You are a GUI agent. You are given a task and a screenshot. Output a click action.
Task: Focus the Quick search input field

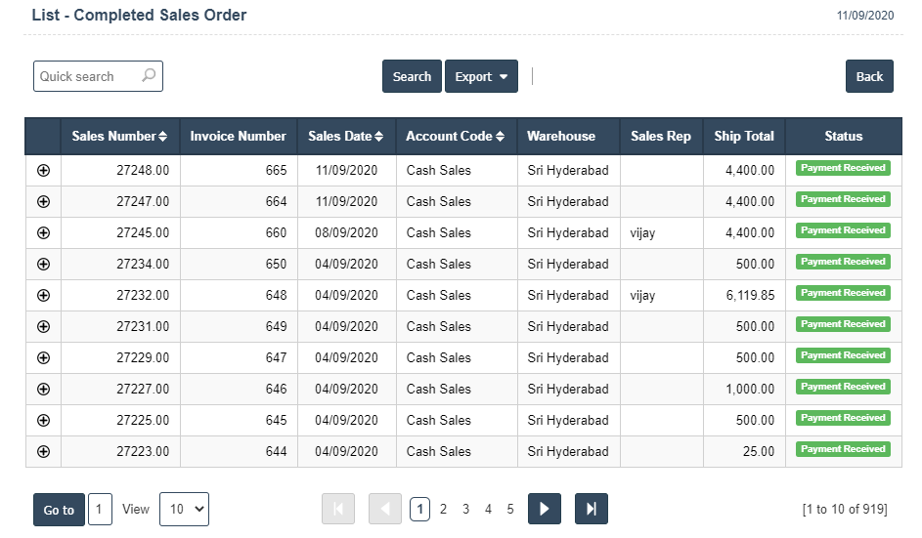pyautogui.click(x=86, y=76)
